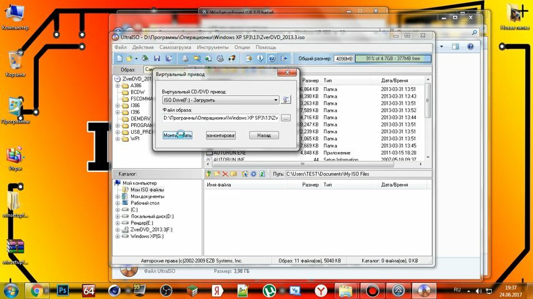The width and height of the screenshot is (533, 299).
Task: Open the dropdown arrow beside the Open icon
Action: point(136,59)
